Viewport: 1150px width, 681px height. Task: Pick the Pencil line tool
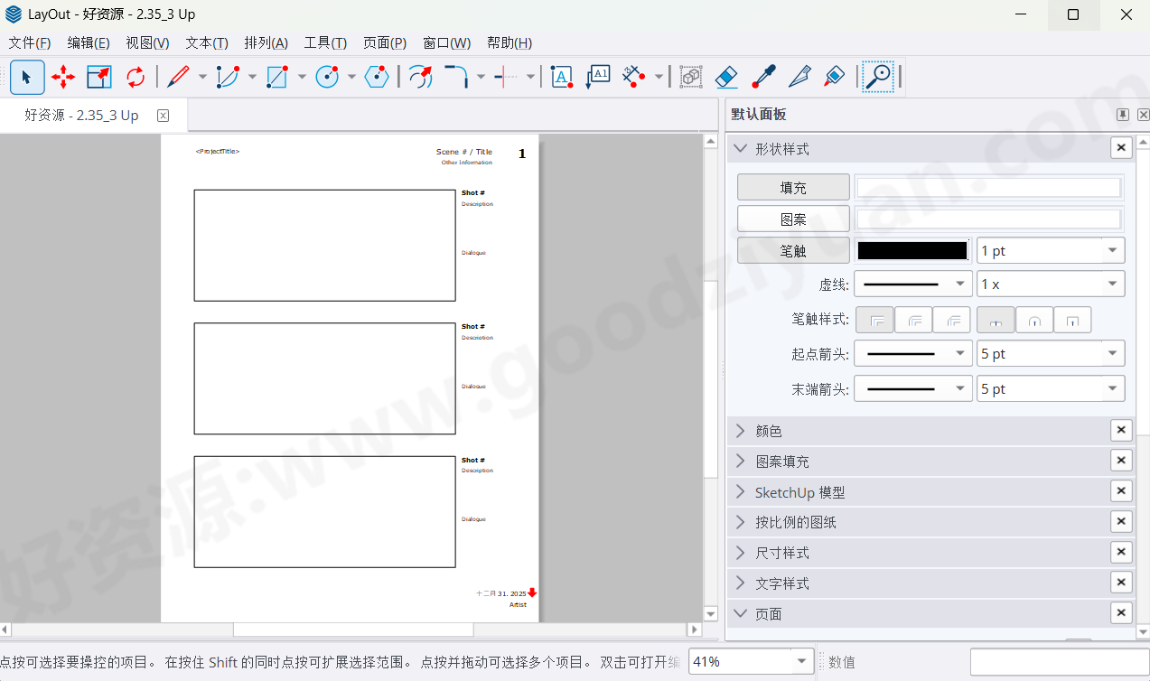[x=175, y=77]
